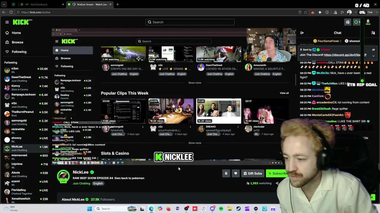Bookmark this page with the star icon
The image size is (380, 213).
(305, 12)
